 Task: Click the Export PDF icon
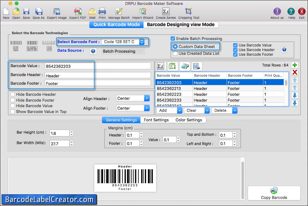pyautogui.click(x=78, y=13)
